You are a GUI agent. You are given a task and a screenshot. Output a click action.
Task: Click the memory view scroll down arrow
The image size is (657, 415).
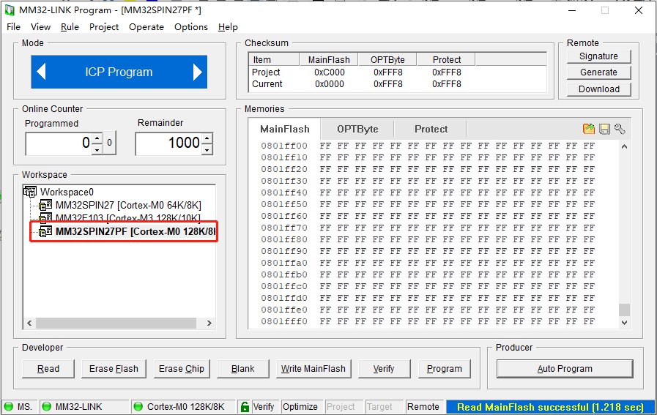(624, 322)
